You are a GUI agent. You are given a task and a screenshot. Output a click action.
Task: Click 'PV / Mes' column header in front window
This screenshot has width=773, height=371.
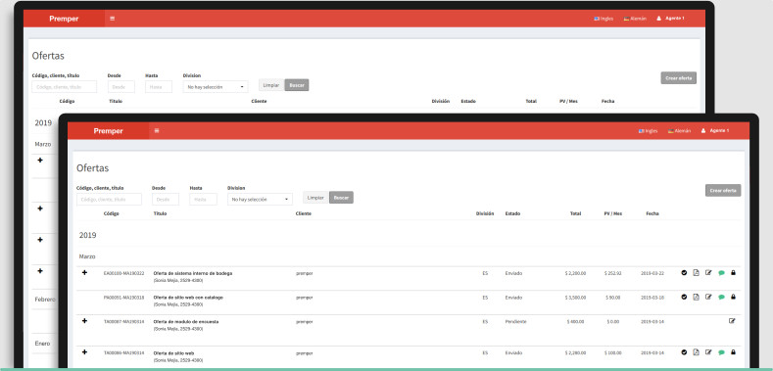tap(612, 213)
